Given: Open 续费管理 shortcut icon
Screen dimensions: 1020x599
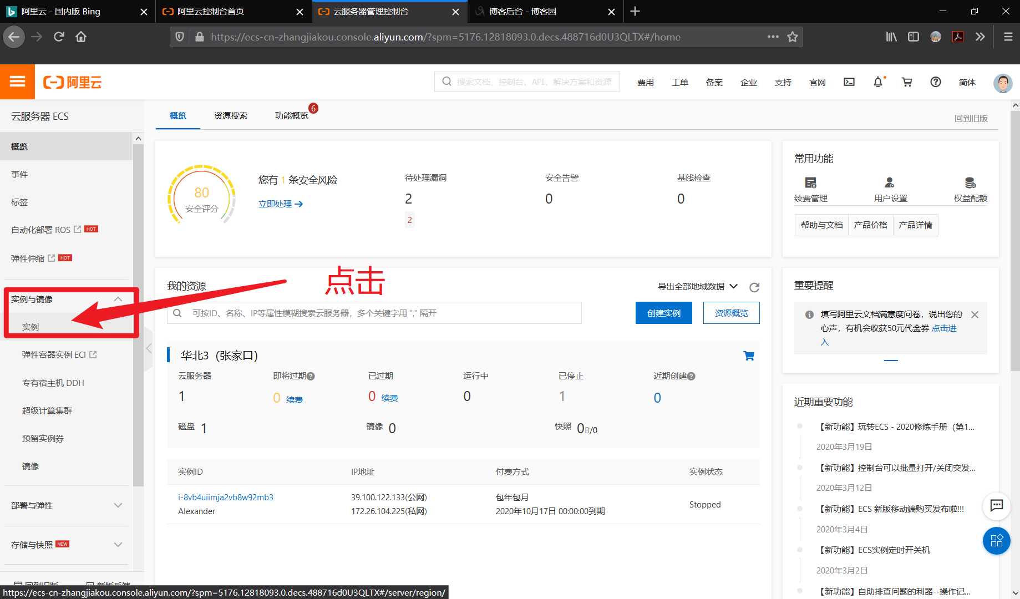Looking at the screenshot, I should coord(811,182).
